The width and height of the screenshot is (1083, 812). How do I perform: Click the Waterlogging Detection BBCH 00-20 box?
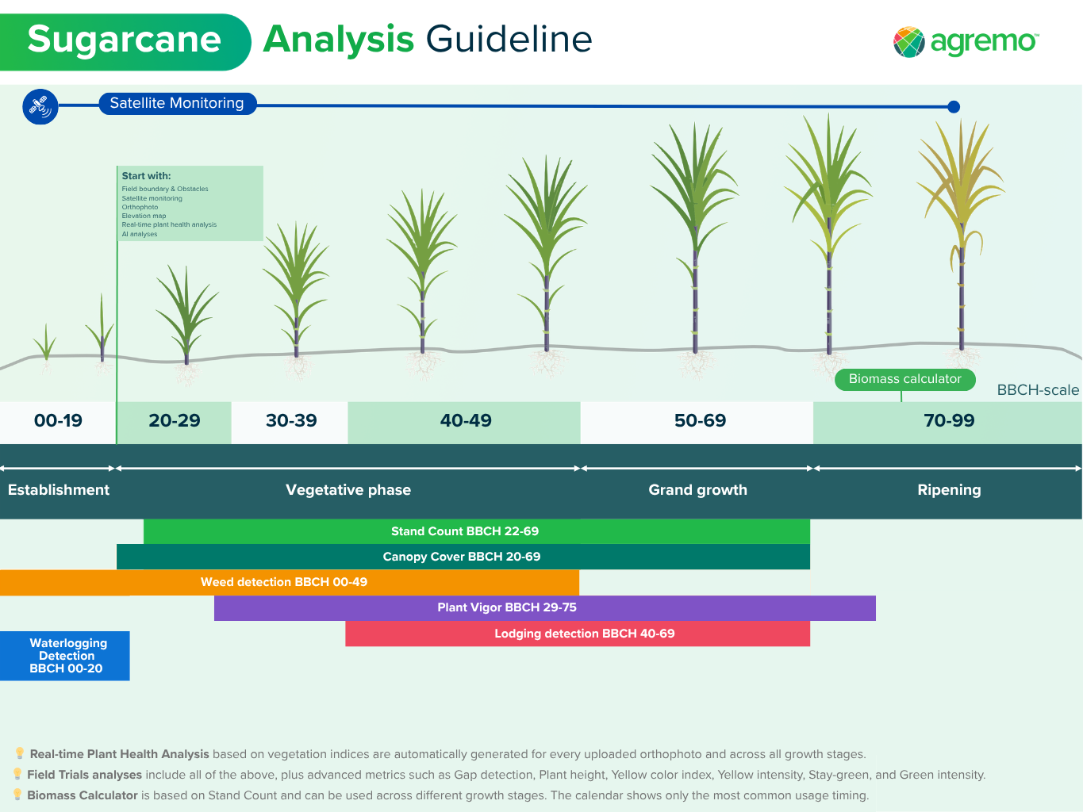65,656
